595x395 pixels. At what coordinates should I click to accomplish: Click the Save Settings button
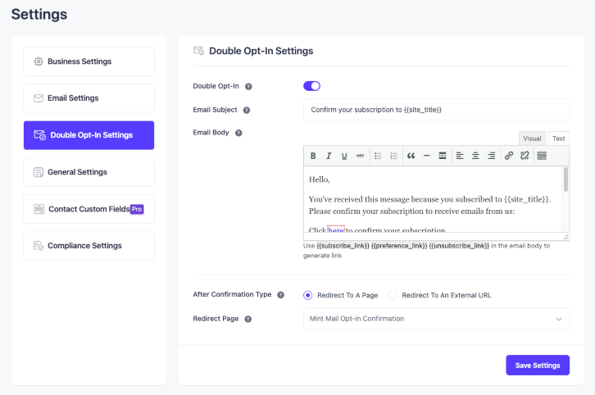tap(538, 365)
